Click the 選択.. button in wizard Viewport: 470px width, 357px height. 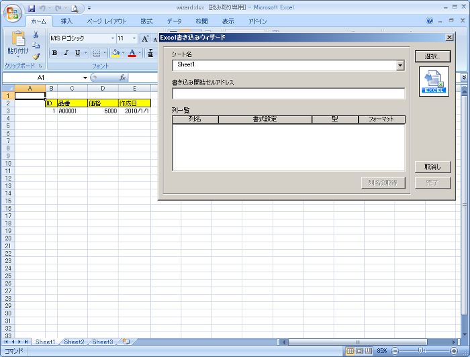tap(432, 56)
